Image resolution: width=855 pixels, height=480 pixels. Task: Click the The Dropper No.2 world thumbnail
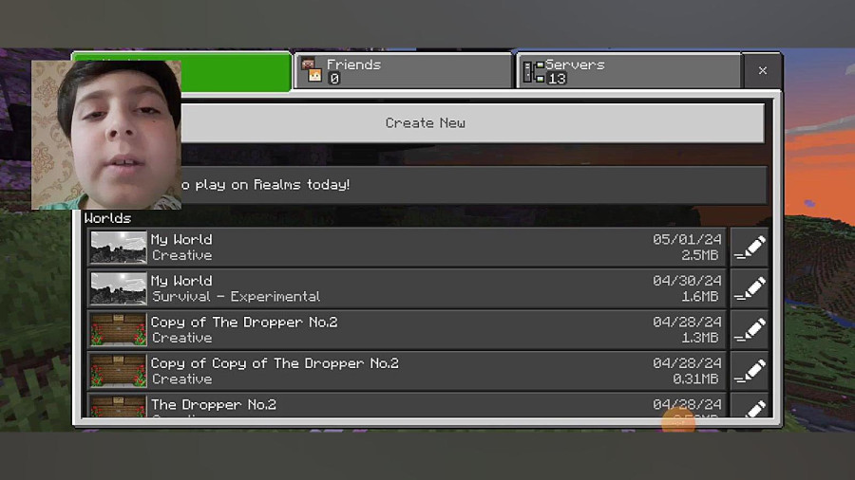[119, 406]
